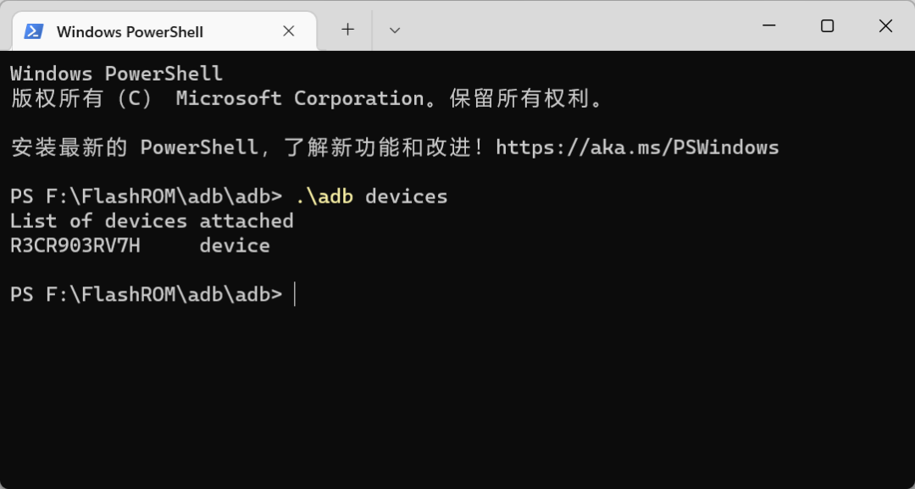
Task: Click the "devices" argument after .\adb
Action: tap(406, 197)
